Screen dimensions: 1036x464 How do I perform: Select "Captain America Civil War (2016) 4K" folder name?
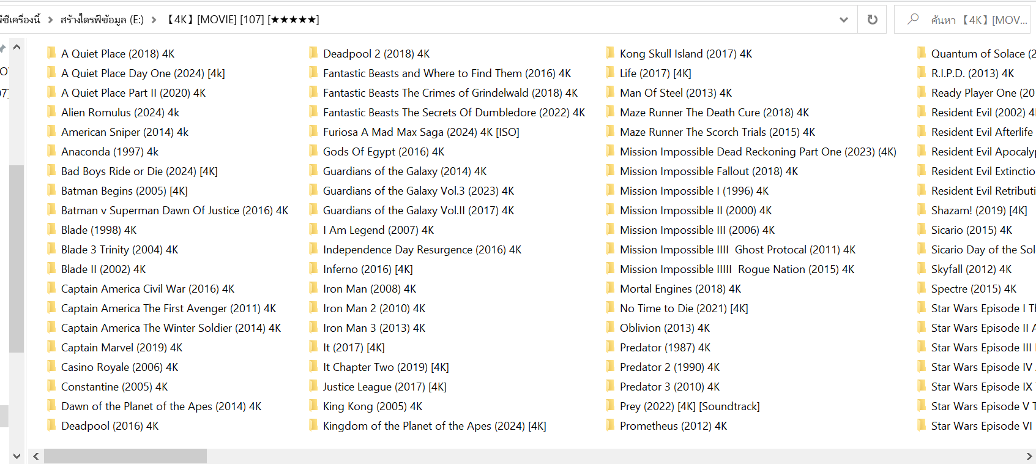coord(148,289)
